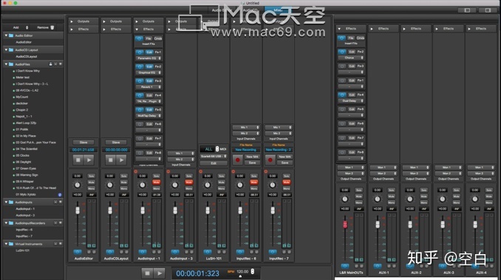Viewport: 501px width, 280px height.
Task: Click the plus icon in AudioInputRecorders header
Action: 61,223
